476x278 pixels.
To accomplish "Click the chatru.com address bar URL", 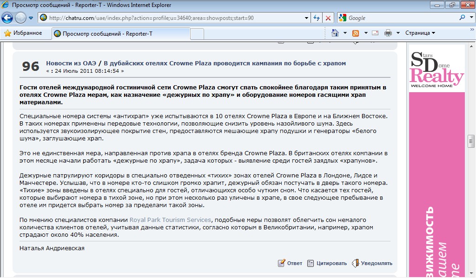I will click(151, 18).
